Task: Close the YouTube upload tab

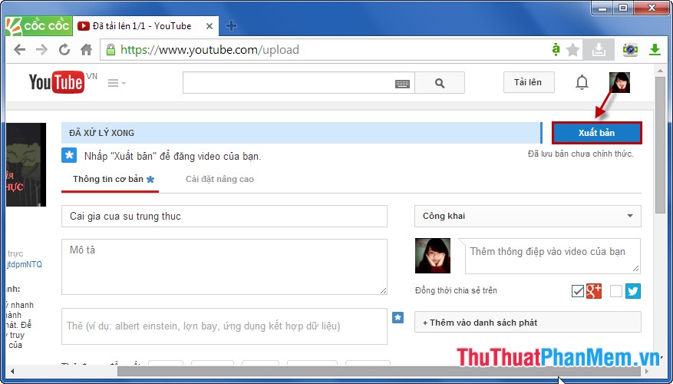Action: [x=209, y=26]
